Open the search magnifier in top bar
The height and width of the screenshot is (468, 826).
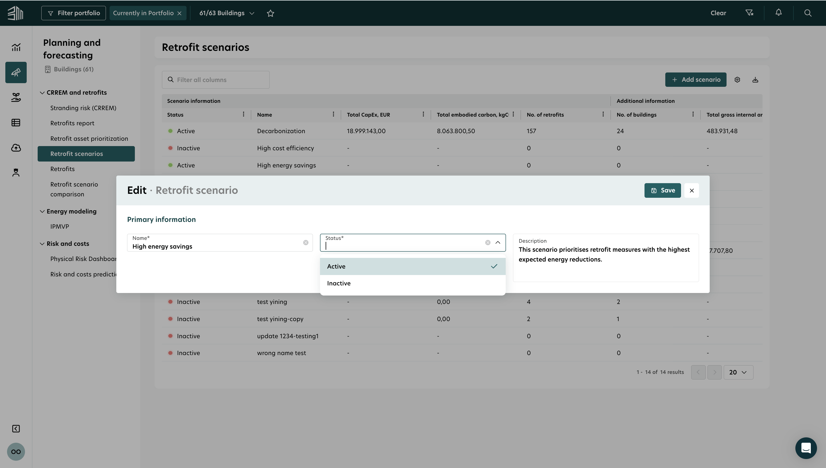point(808,13)
